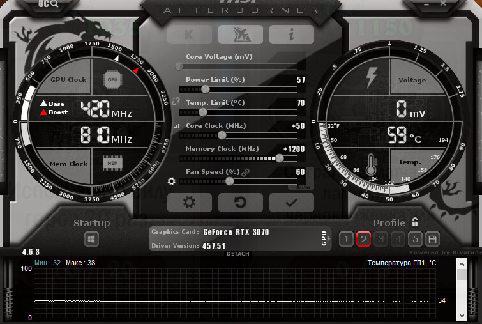The height and width of the screenshot is (324, 482).
Task: Toggle fan speed link chain icon
Action: coord(245,173)
